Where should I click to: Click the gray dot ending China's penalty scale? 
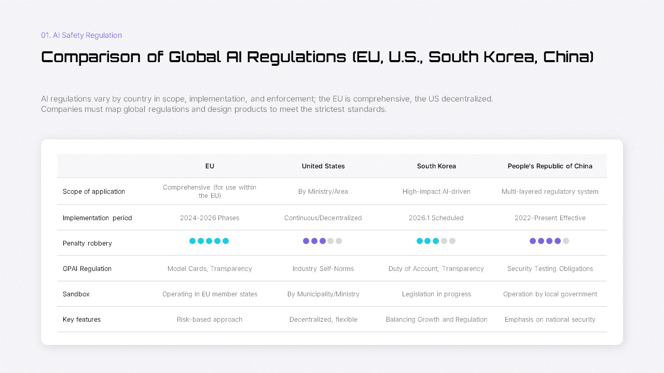coord(566,241)
